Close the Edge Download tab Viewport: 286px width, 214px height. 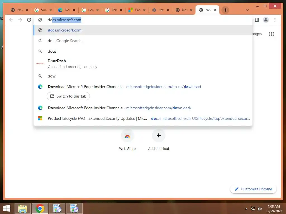coord(74,10)
